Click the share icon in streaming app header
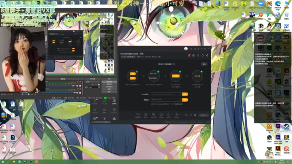 coord(207,55)
